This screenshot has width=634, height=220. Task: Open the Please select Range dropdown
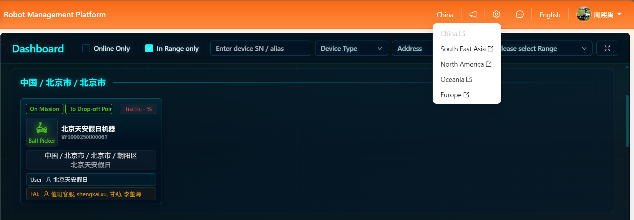546,48
